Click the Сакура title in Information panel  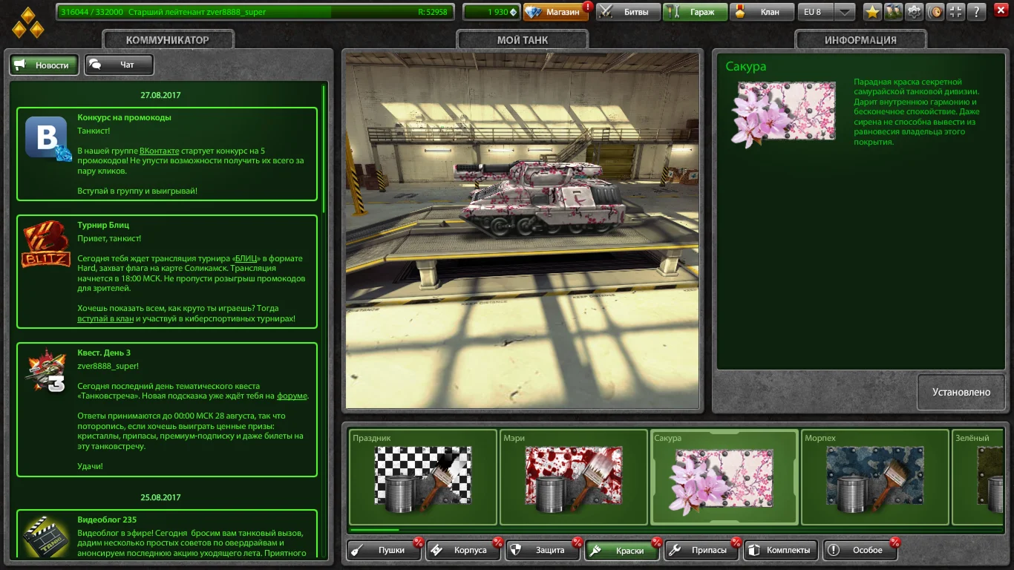tap(746, 67)
